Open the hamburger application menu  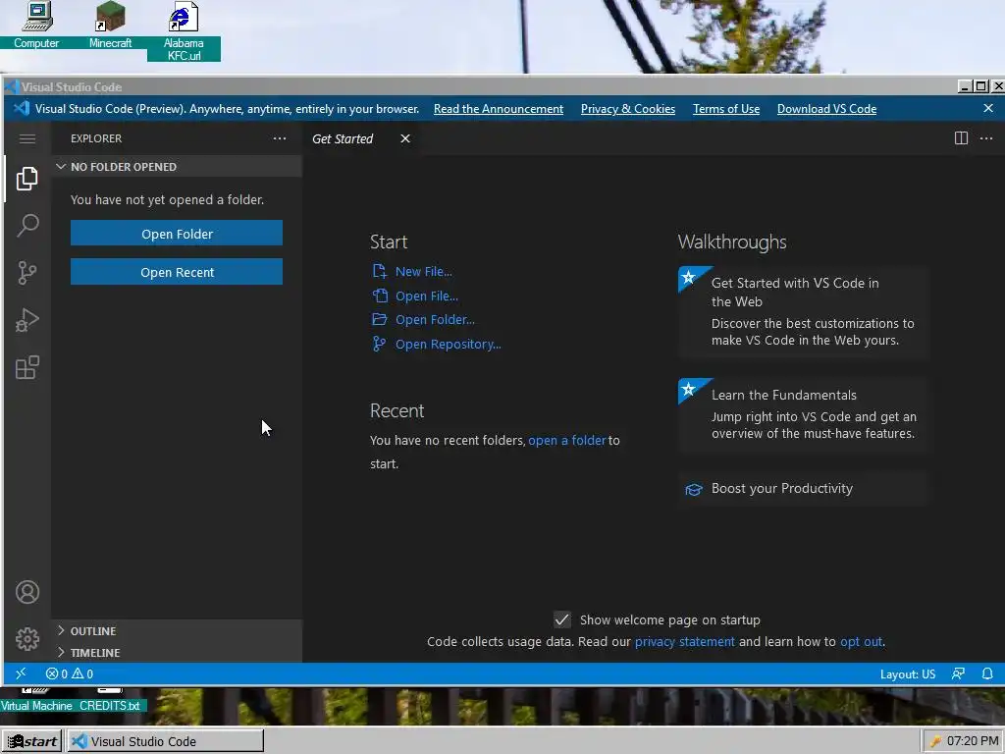26,138
